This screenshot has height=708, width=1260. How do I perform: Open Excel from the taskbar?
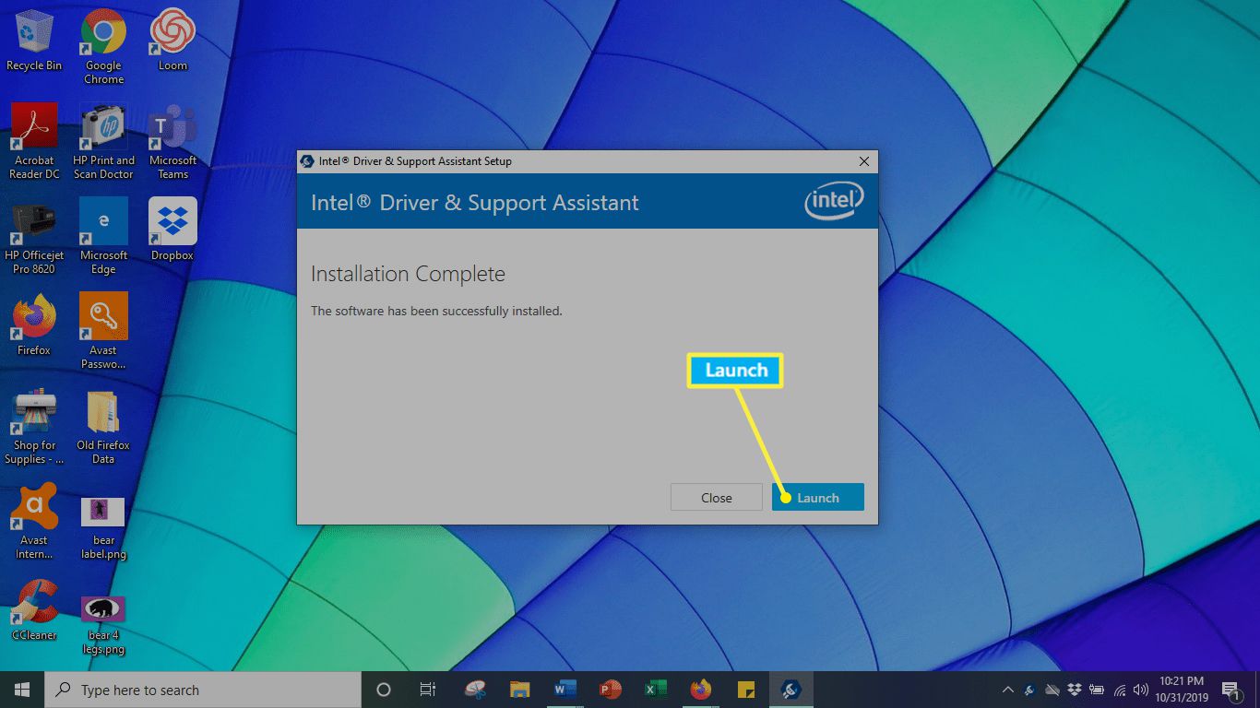pyautogui.click(x=655, y=690)
